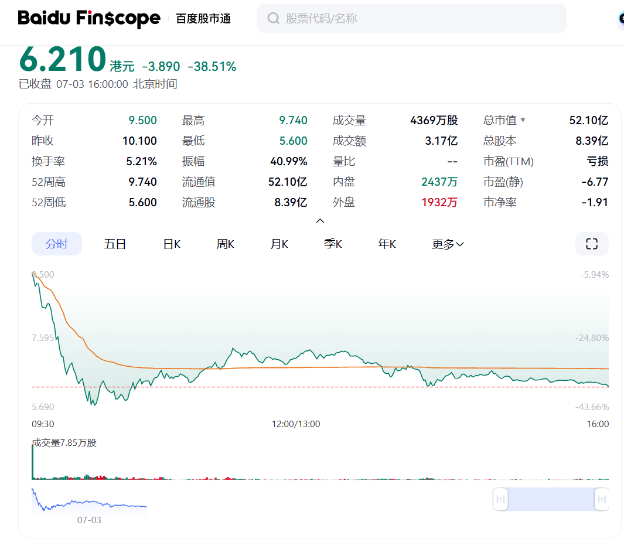Focus the 股票代码/名称 search field
The width and height of the screenshot is (624, 539).
coord(411,18)
